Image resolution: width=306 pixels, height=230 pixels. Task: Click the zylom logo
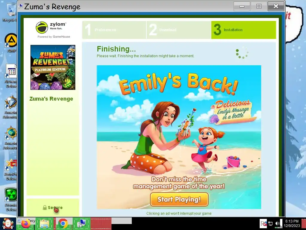[51, 27]
